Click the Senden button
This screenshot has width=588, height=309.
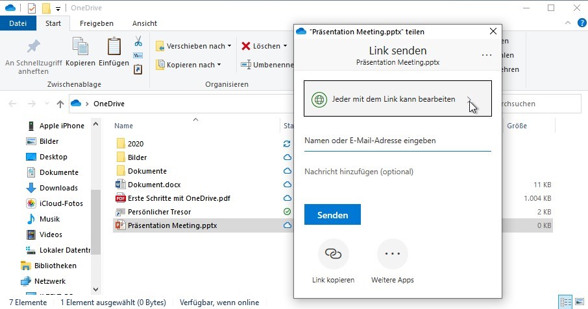[x=332, y=214]
